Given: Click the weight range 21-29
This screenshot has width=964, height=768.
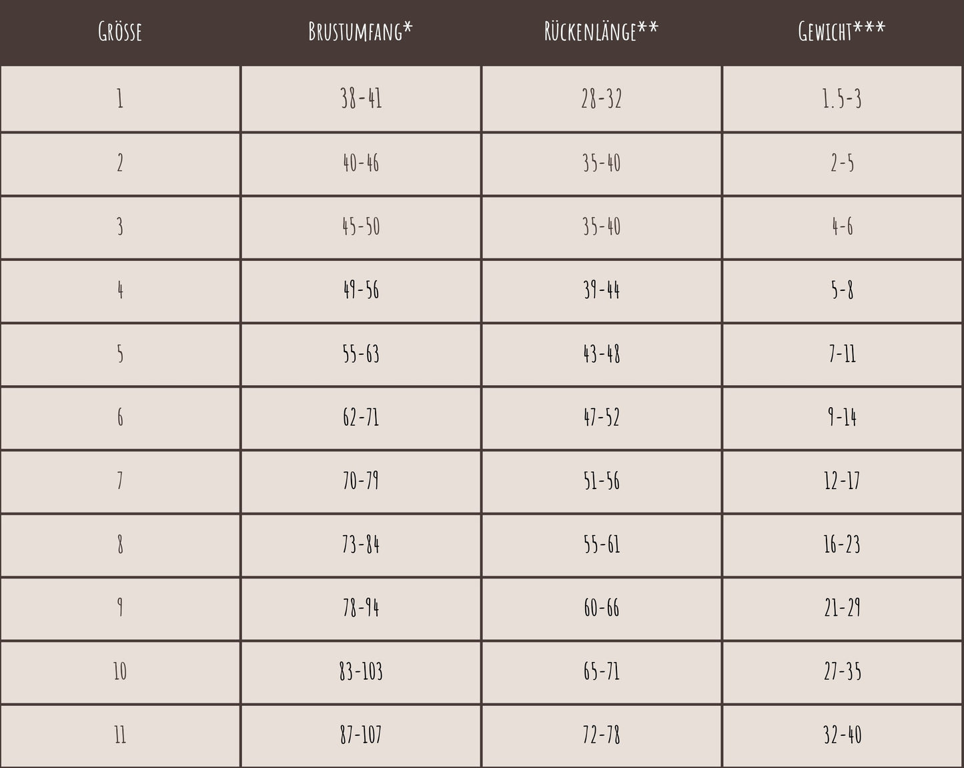Looking at the screenshot, I should coord(842,608).
